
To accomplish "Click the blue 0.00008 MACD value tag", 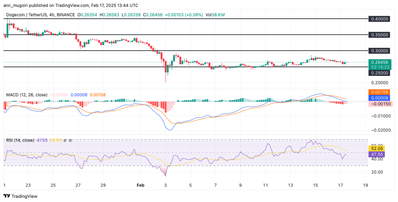I will (x=379, y=98).
